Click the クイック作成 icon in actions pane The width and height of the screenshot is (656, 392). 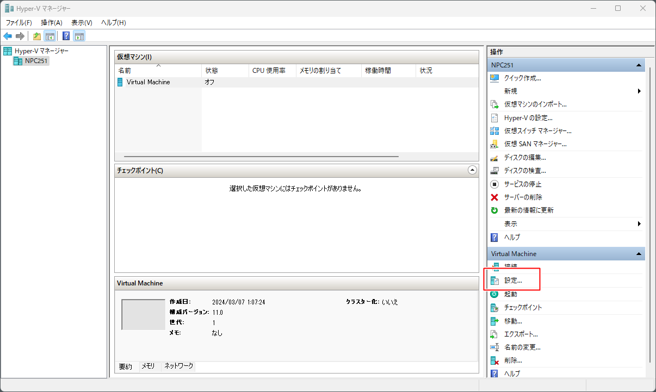[x=494, y=78]
